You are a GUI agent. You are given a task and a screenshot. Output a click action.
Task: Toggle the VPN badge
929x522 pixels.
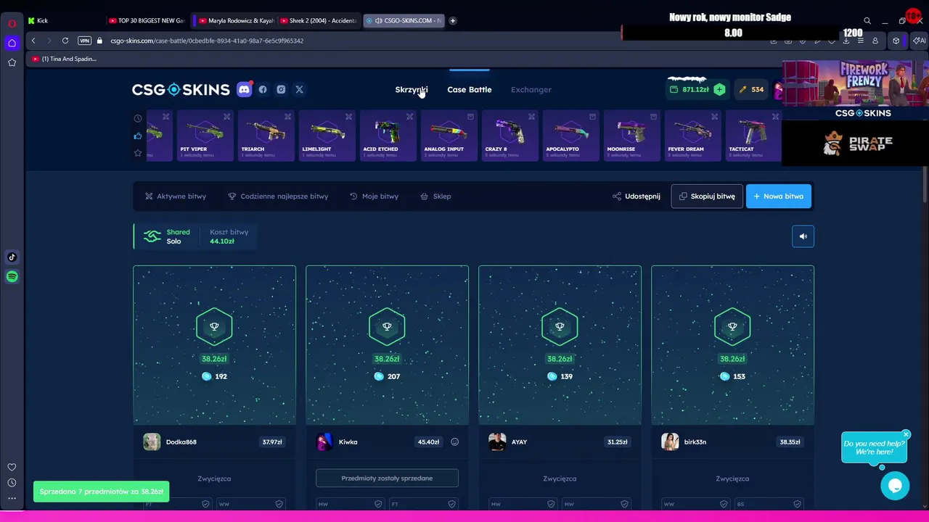84,41
